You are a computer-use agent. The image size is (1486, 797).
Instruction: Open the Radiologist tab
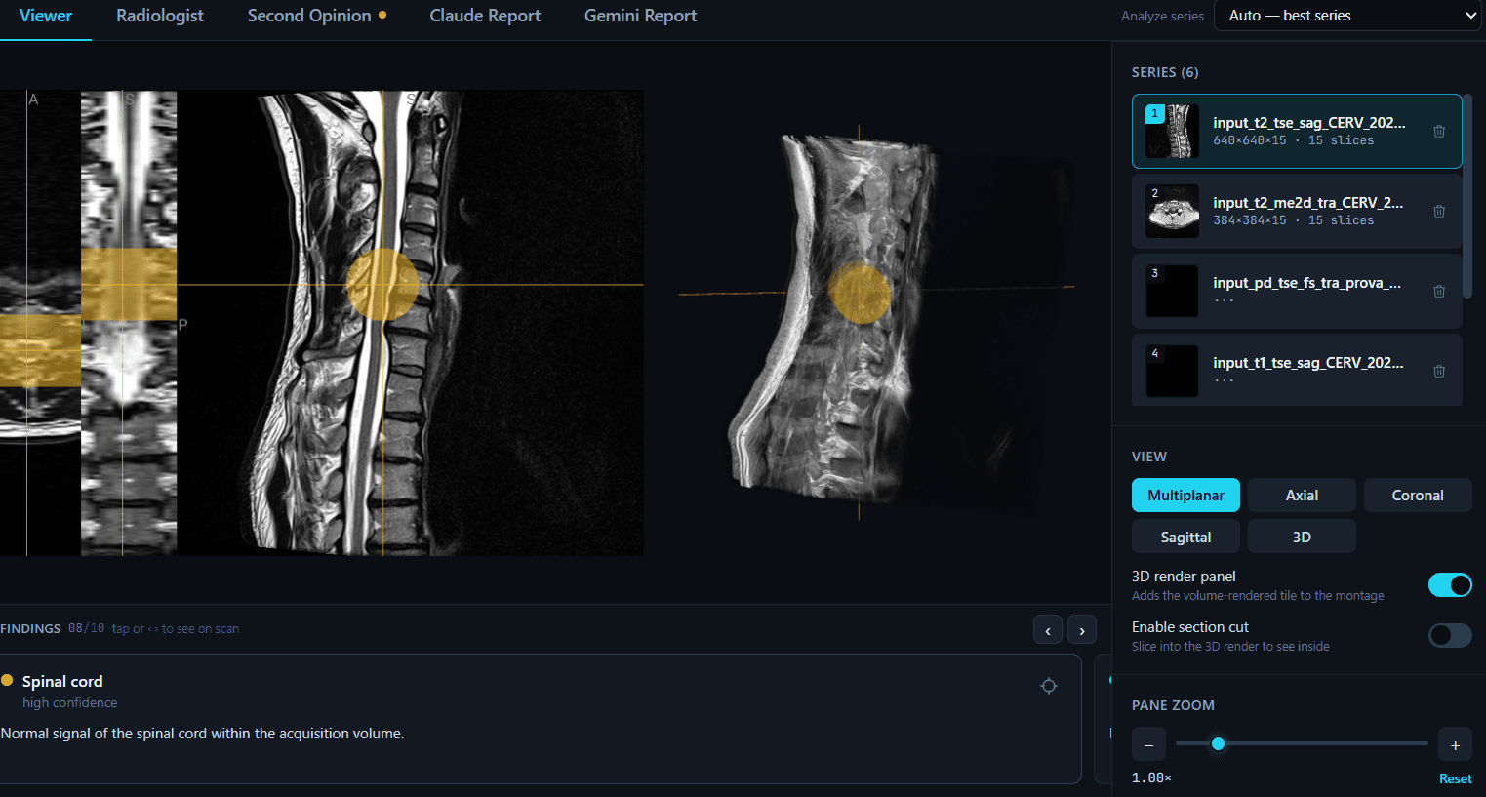point(160,16)
